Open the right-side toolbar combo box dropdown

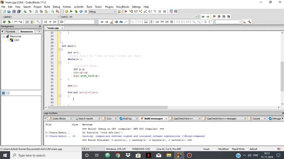(240, 22)
